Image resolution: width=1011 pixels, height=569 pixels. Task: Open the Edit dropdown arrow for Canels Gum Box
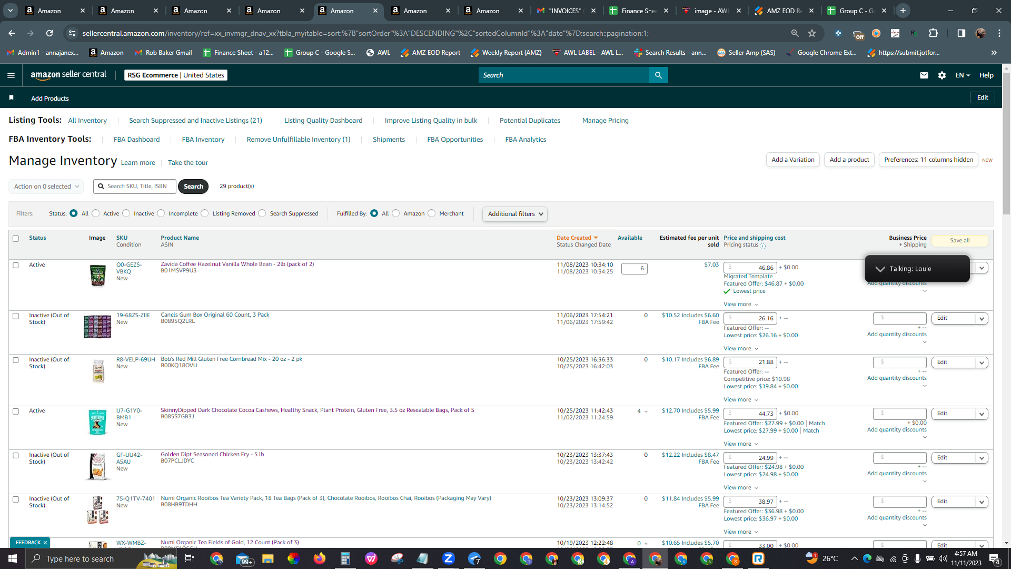pyautogui.click(x=982, y=318)
